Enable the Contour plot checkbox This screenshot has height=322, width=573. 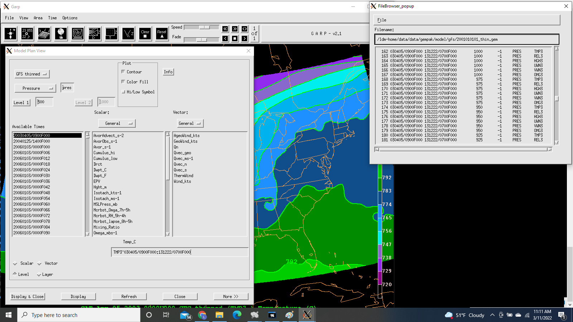(124, 72)
